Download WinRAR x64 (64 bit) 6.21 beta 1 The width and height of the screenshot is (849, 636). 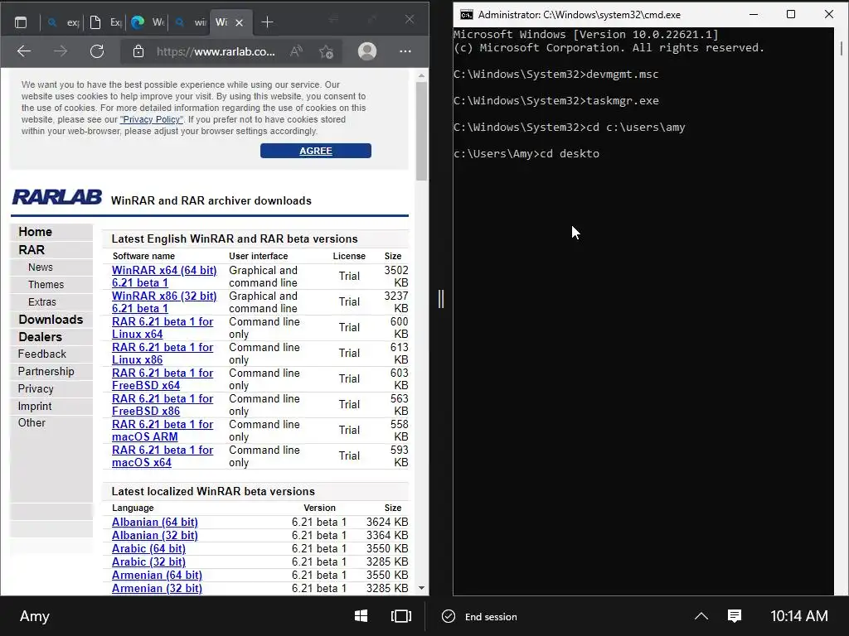(x=164, y=277)
